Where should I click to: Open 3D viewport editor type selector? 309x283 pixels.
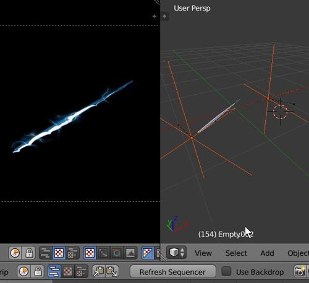point(177,253)
